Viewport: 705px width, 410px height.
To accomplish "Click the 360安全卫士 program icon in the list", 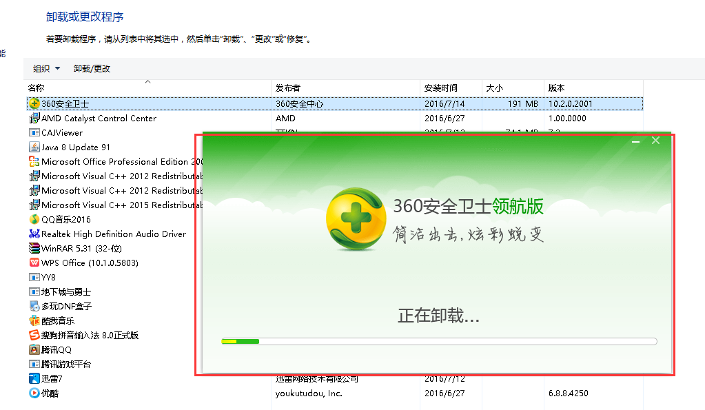I will pyautogui.click(x=34, y=104).
